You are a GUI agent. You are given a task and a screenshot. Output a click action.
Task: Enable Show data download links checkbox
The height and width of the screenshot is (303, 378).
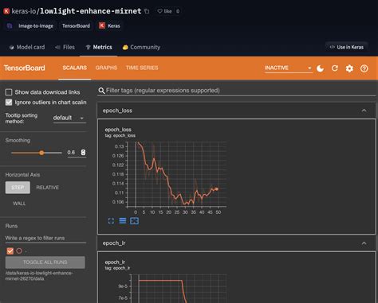[x=9, y=92]
